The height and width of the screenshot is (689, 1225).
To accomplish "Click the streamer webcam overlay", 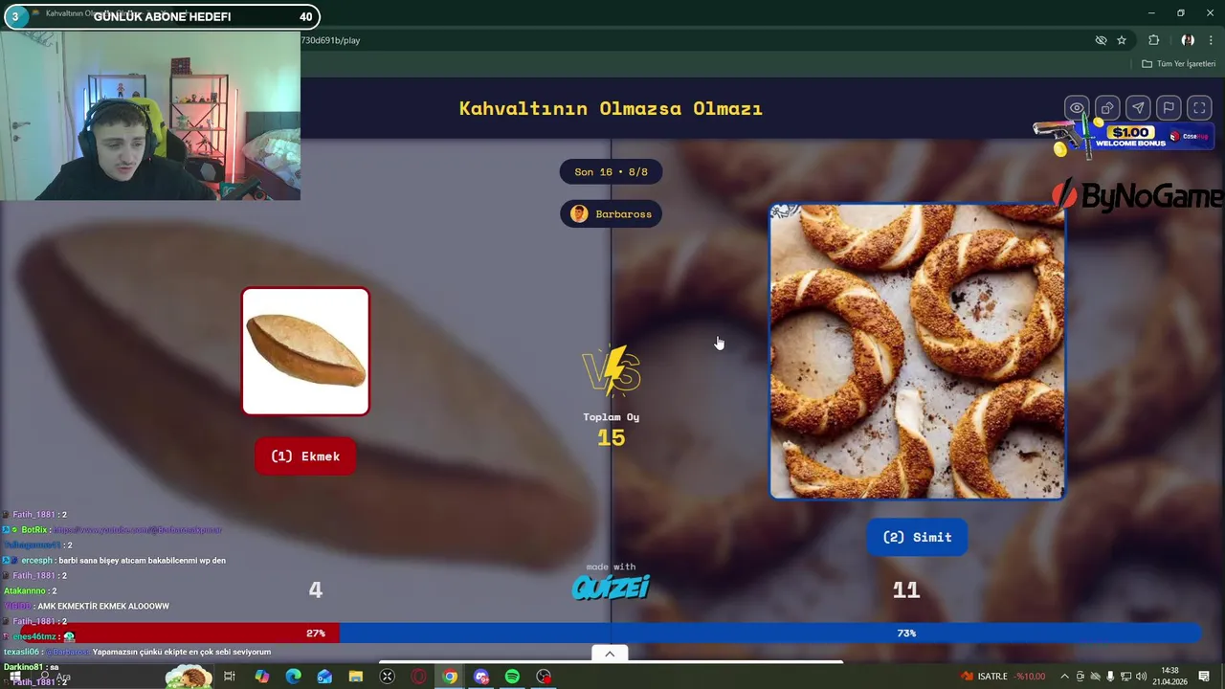I will tap(150, 116).
